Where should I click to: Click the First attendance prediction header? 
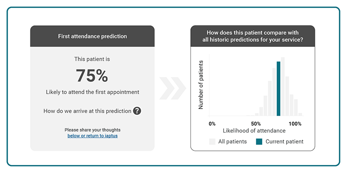coord(92,36)
